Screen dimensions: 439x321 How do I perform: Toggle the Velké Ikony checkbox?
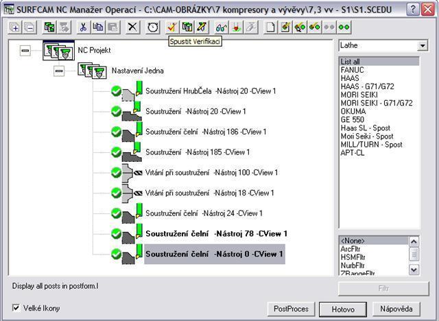pyautogui.click(x=16, y=308)
